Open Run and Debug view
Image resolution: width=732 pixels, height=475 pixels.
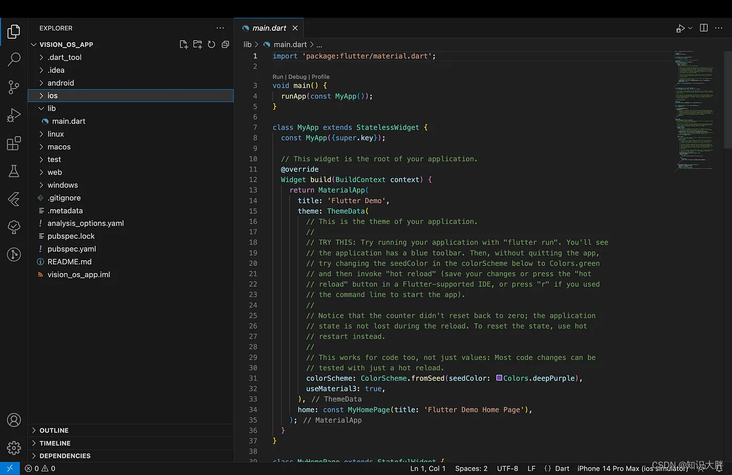point(14,115)
